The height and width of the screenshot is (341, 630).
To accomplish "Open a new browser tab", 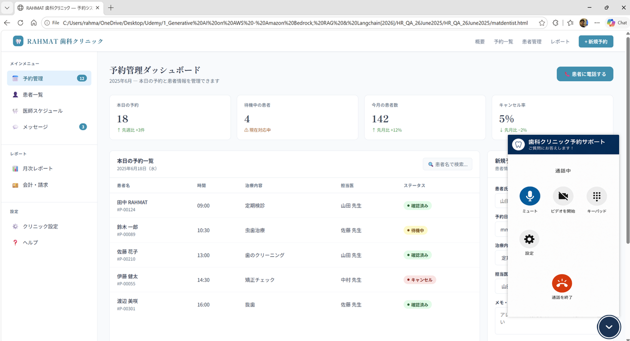I will pyautogui.click(x=111, y=8).
